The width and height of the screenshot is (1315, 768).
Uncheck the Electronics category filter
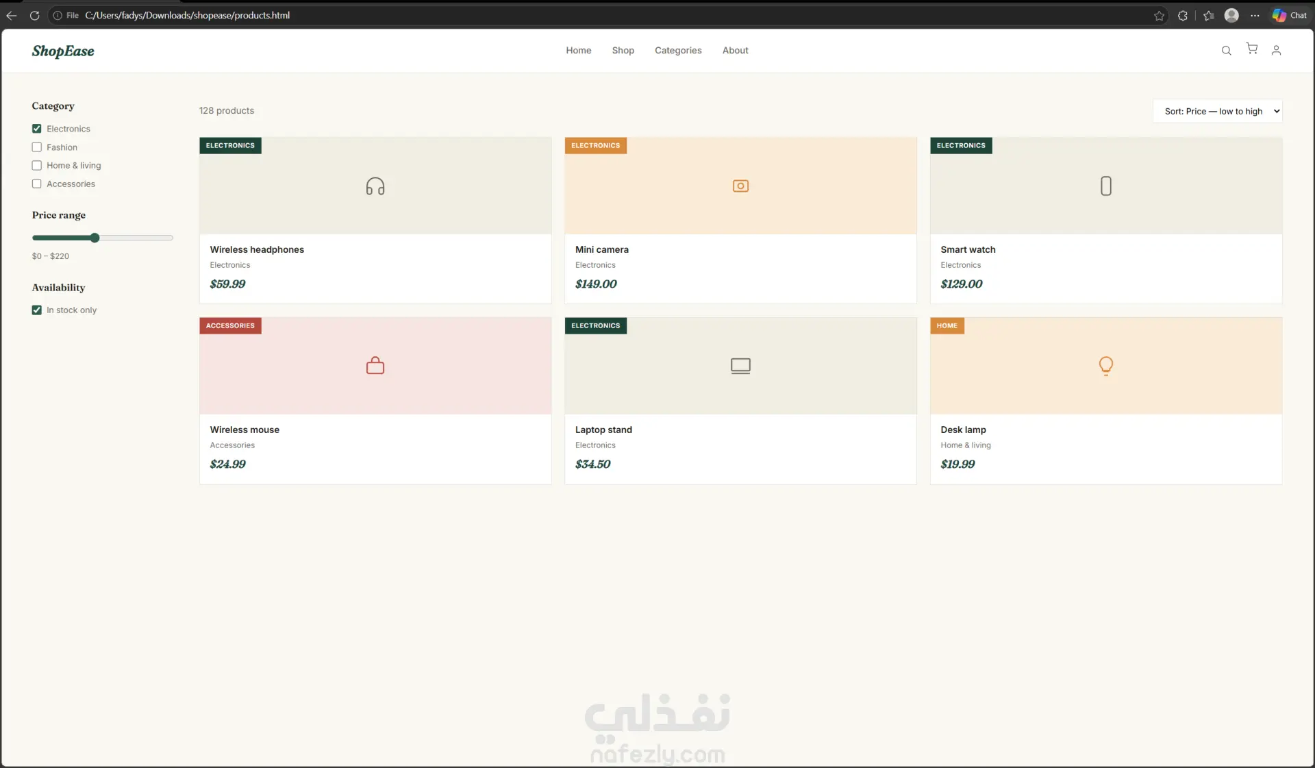(37, 129)
